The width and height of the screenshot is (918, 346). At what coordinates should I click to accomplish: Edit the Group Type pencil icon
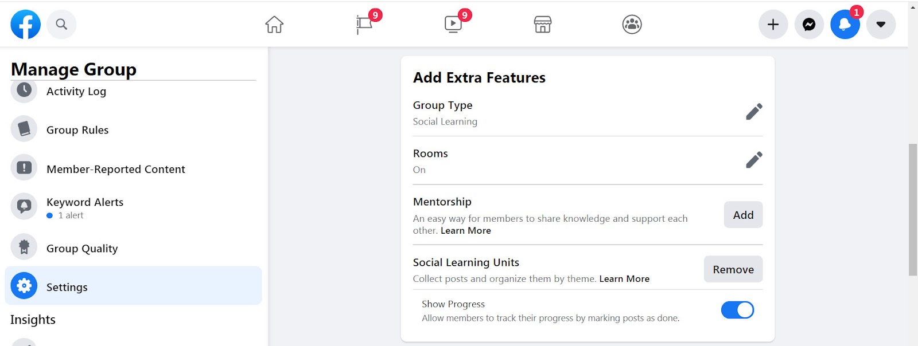pos(754,112)
